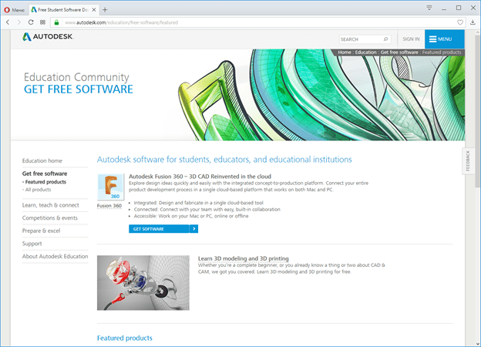Screen dimensions: 481x347
Task: Open Support in sidebar
Action: tap(32, 244)
